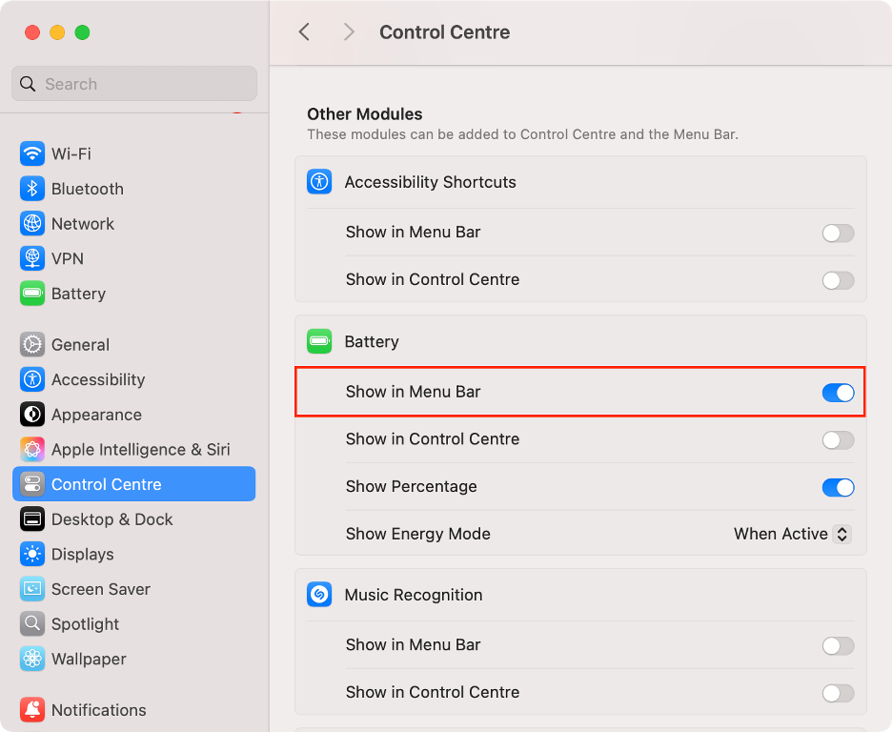Open the Spotlight settings entry
The height and width of the screenshot is (732, 892).
pos(88,624)
